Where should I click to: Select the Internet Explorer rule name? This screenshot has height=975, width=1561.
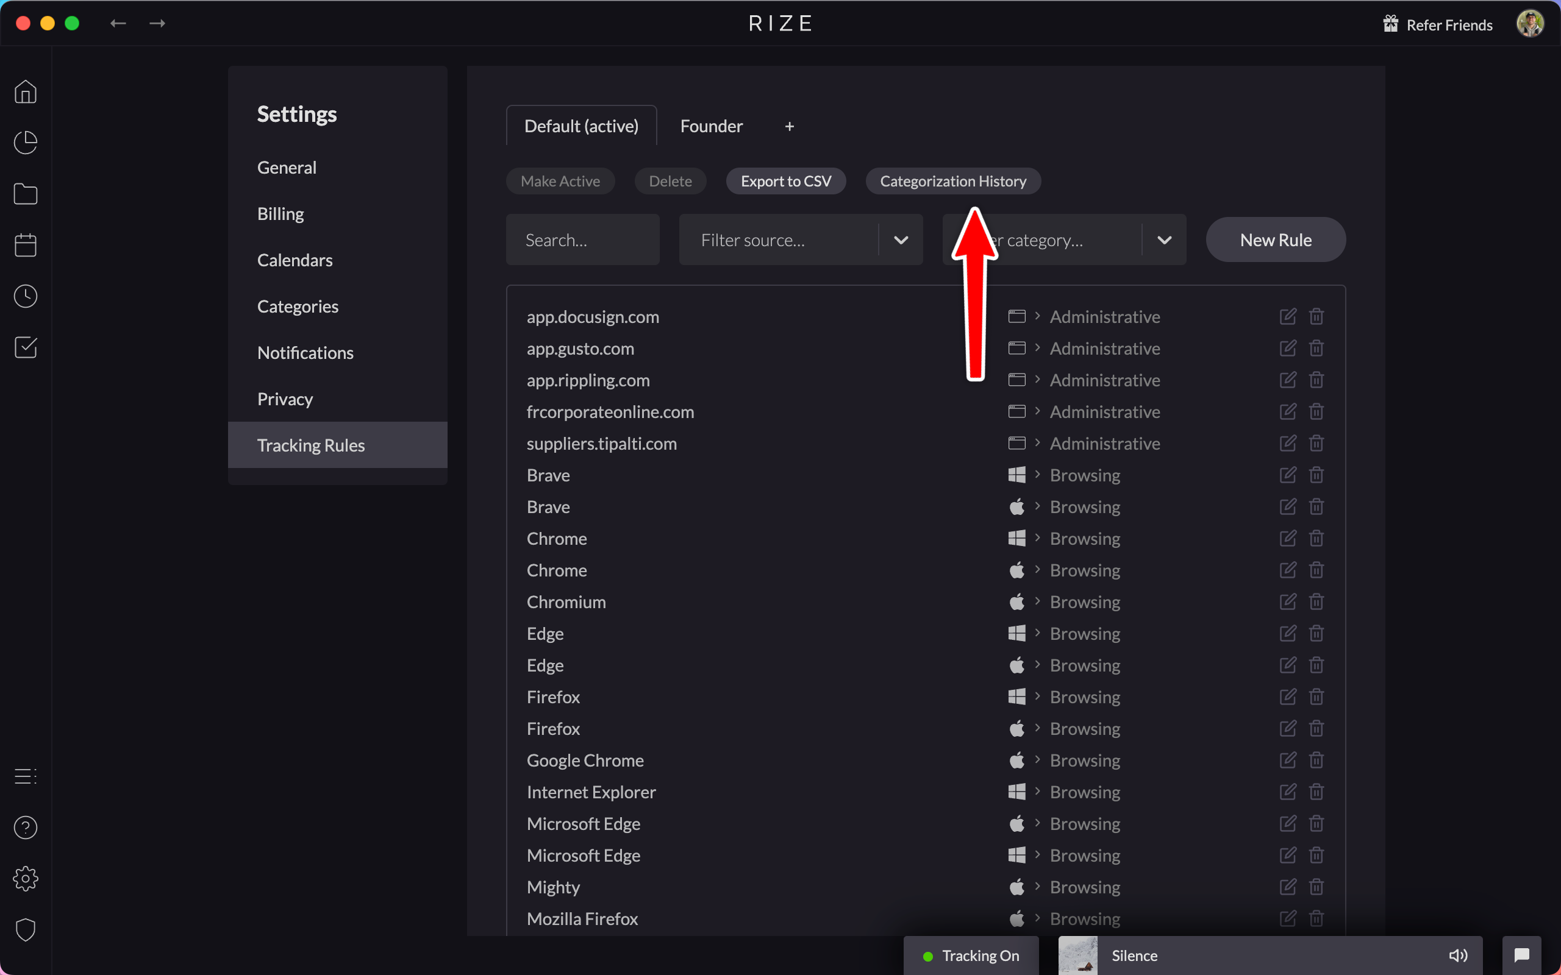[591, 792]
